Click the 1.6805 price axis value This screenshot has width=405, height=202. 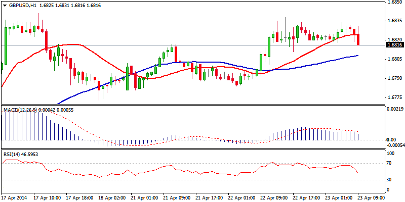(x=395, y=59)
